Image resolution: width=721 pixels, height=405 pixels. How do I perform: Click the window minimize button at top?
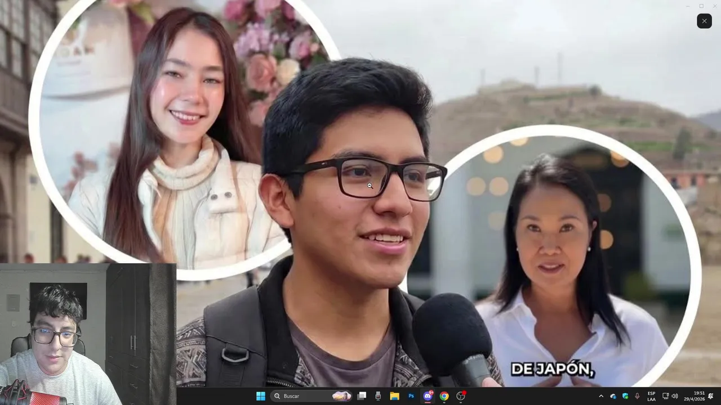(x=687, y=6)
